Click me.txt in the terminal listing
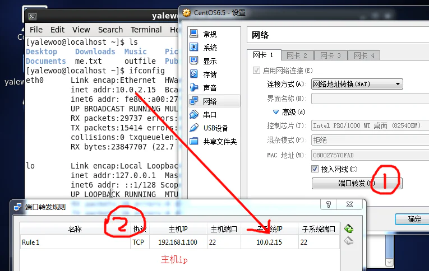The image size is (429, 271). pyautogui.click(x=89, y=61)
